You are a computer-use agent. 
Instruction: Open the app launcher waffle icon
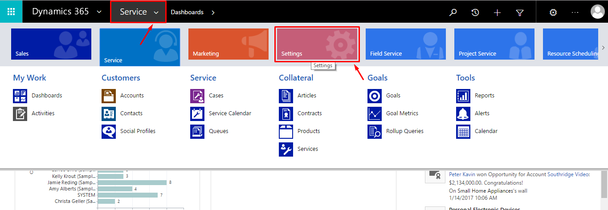click(x=11, y=12)
